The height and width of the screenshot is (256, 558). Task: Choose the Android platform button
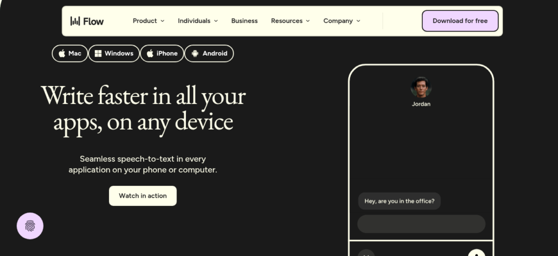(x=209, y=53)
